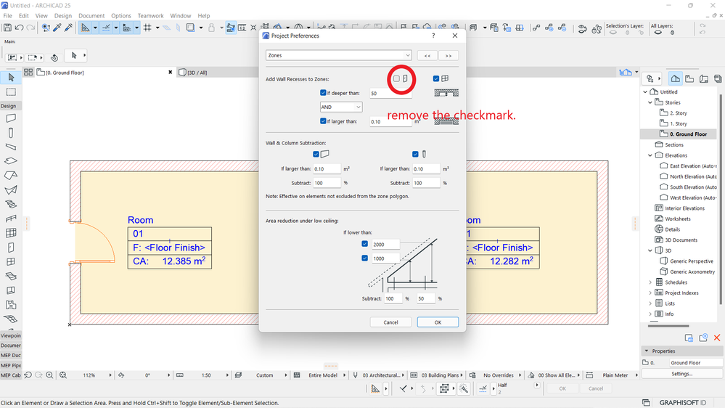
Task: Uncheck the column subtraction checkbox
Action: point(415,154)
